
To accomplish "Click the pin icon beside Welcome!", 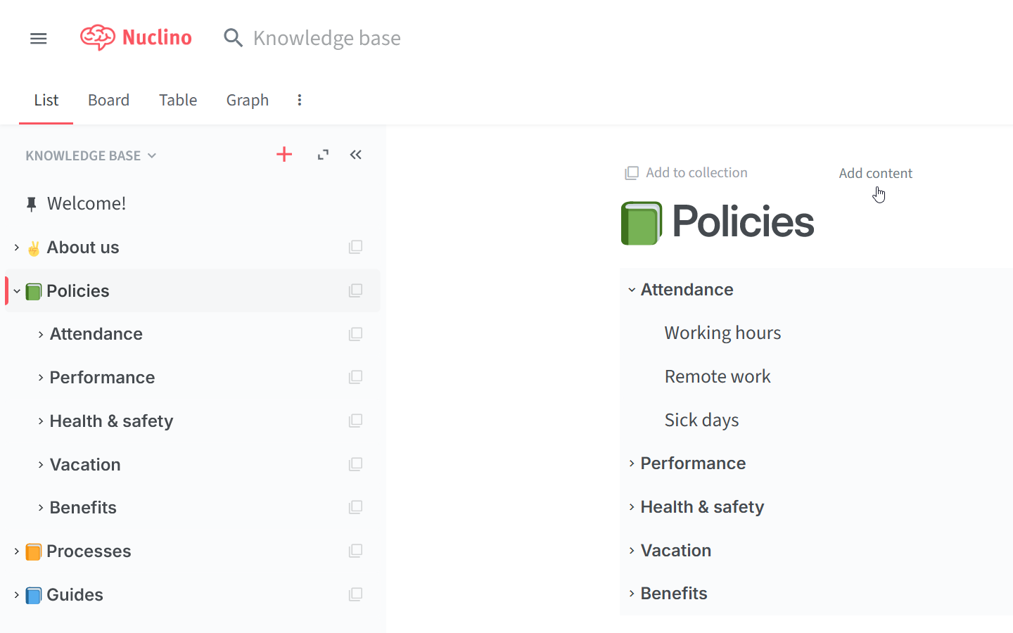I will 31,204.
